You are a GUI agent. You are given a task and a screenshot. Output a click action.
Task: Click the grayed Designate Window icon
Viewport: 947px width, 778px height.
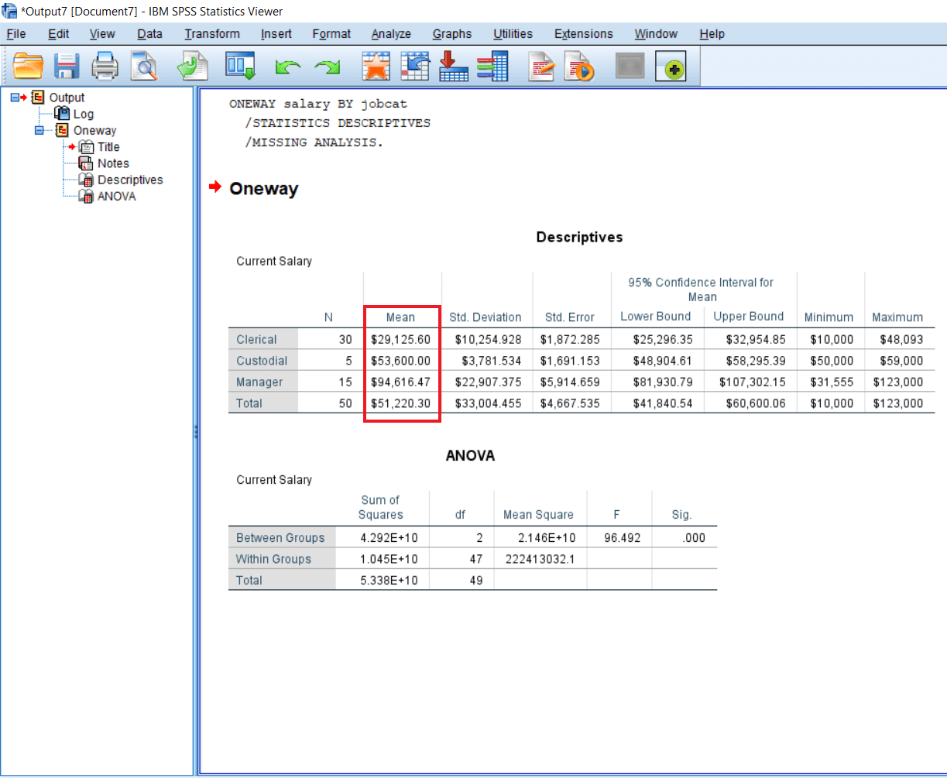point(630,67)
